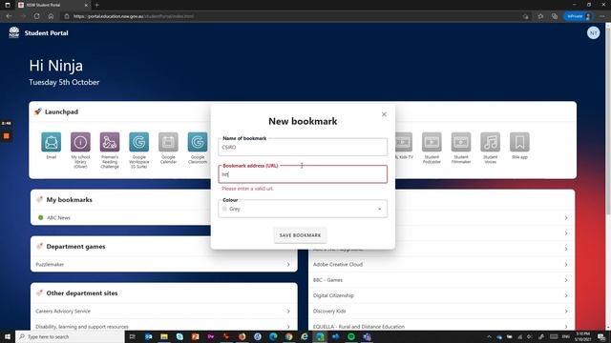Refresh the page in browser
The width and height of the screenshot is (611, 343).
point(36,16)
